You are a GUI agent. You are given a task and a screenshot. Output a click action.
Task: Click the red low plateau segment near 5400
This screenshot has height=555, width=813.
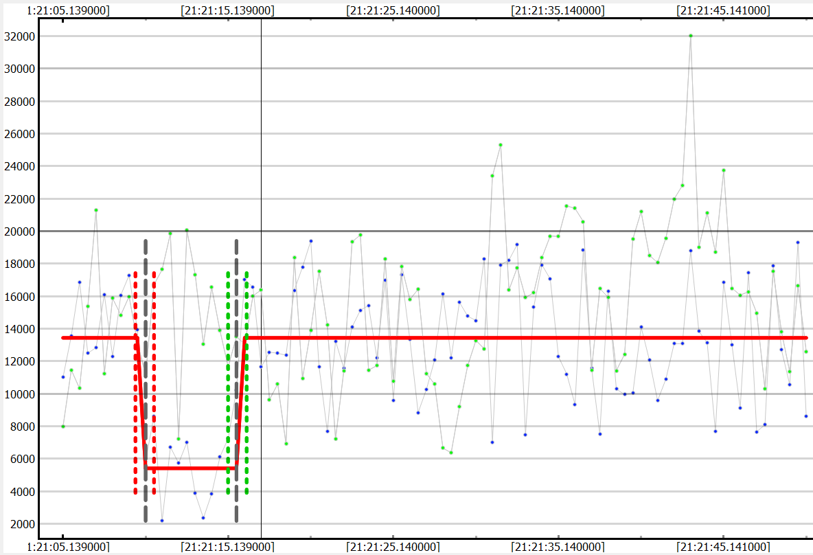191,468
